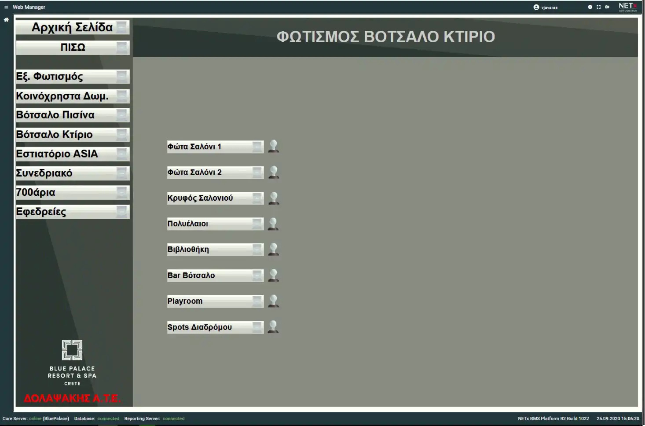The image size is (645, 426).
Task: Click the home icon in the left rail
Action: 6,20
